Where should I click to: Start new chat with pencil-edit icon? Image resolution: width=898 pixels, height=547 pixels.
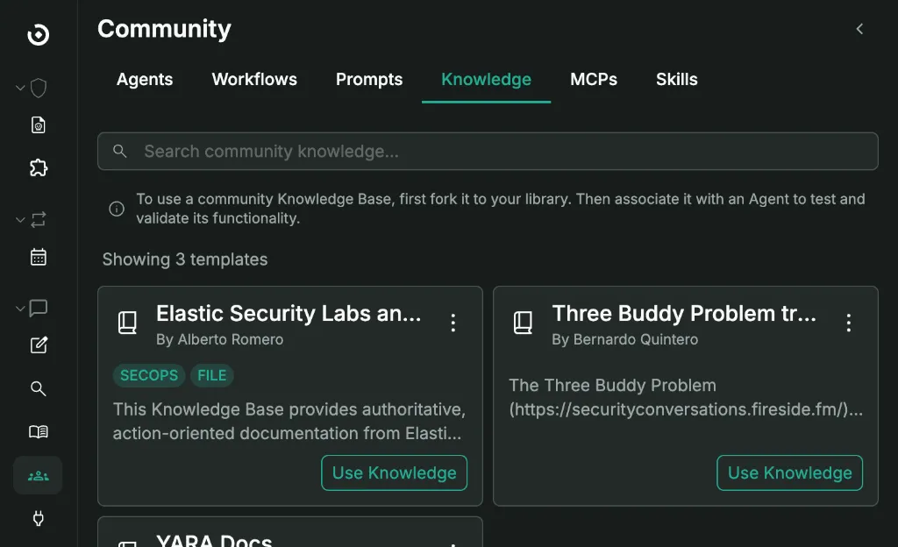39,345
